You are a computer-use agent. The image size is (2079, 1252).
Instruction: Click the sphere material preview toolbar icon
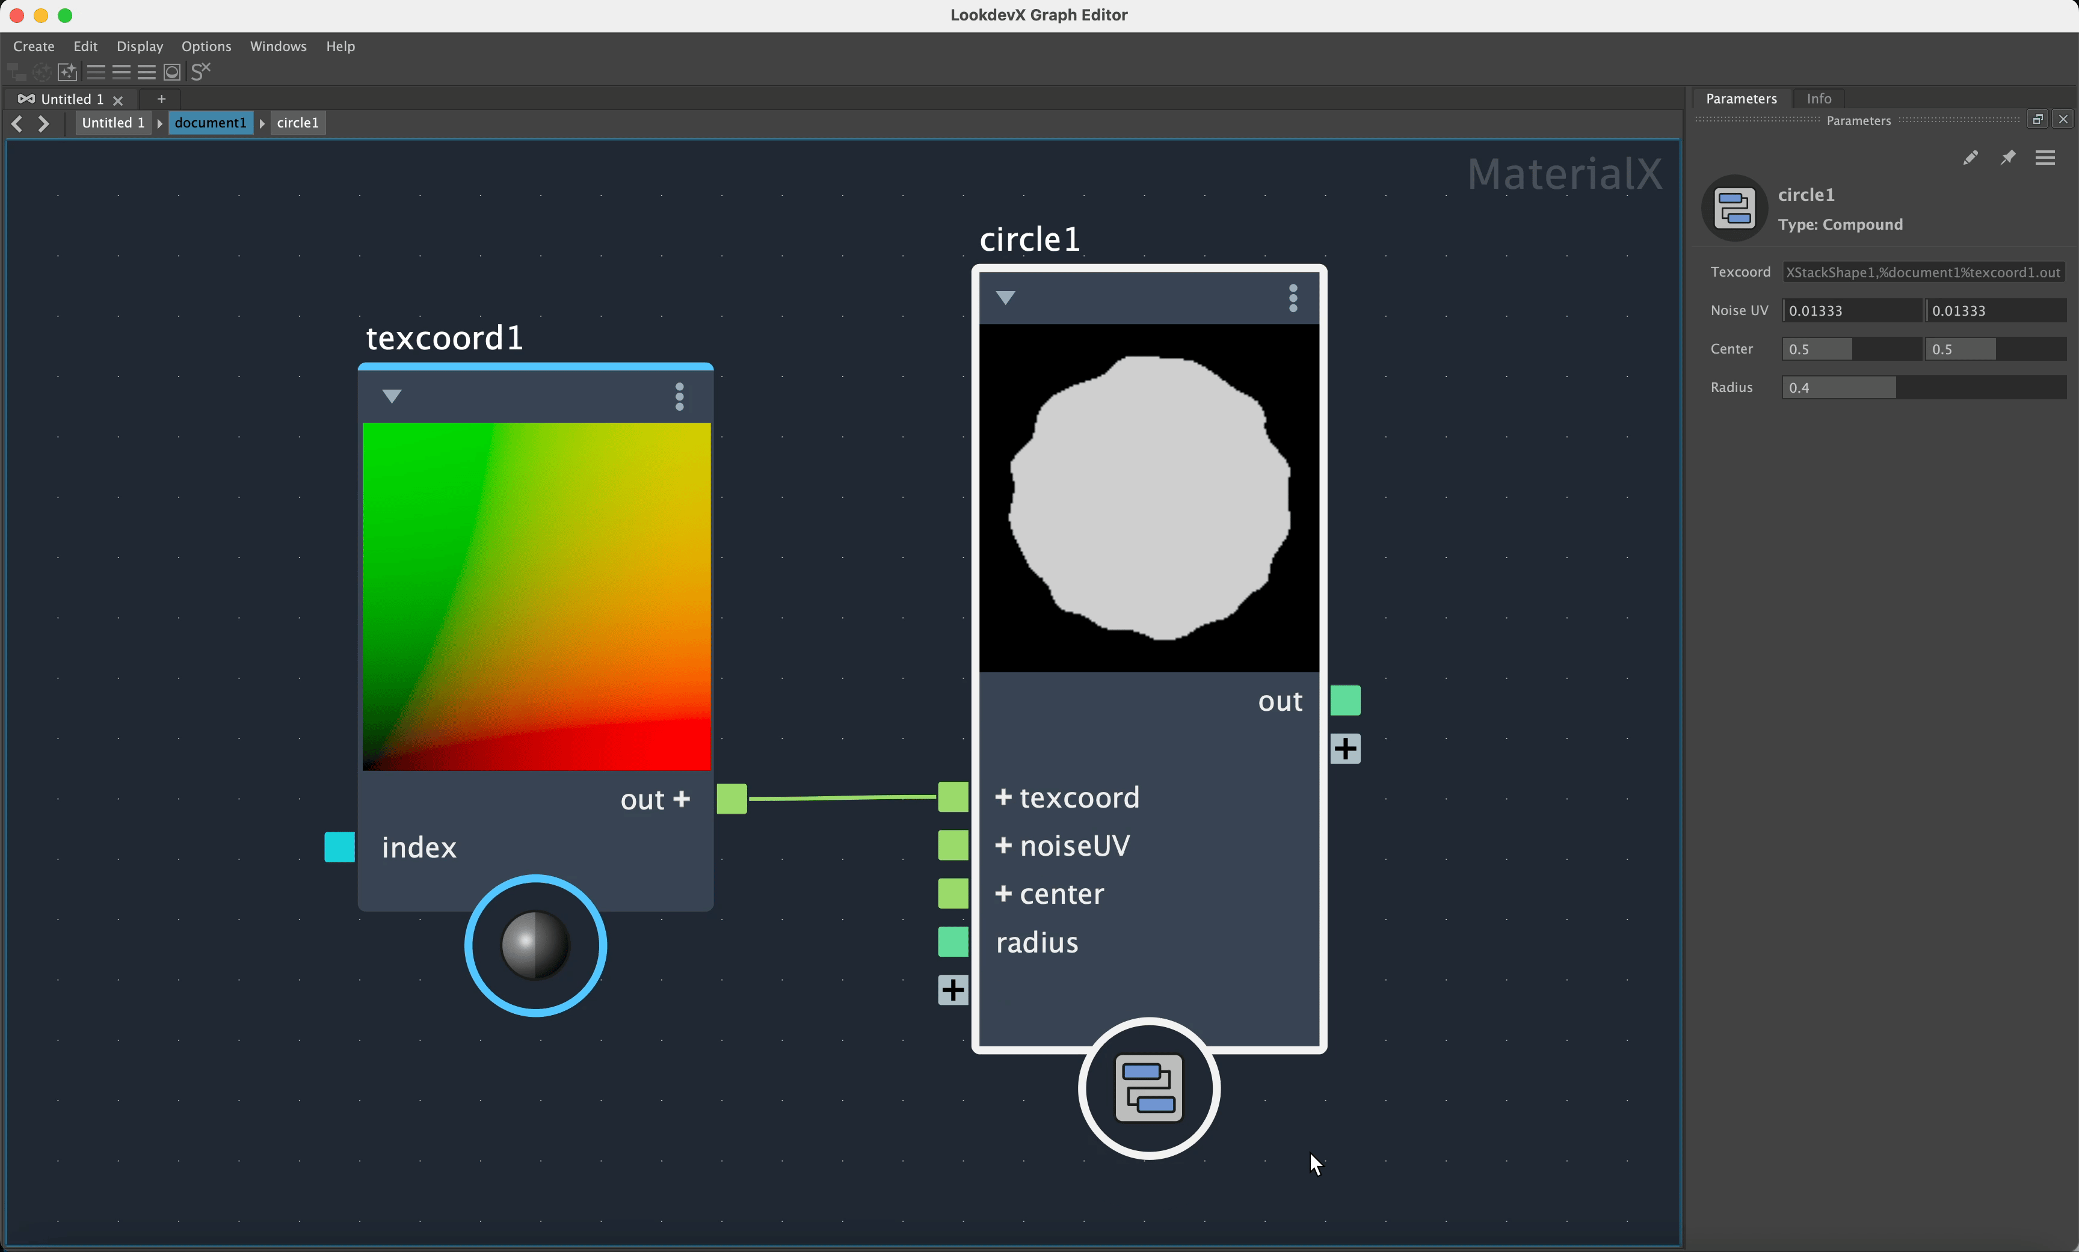coord(172,72)
